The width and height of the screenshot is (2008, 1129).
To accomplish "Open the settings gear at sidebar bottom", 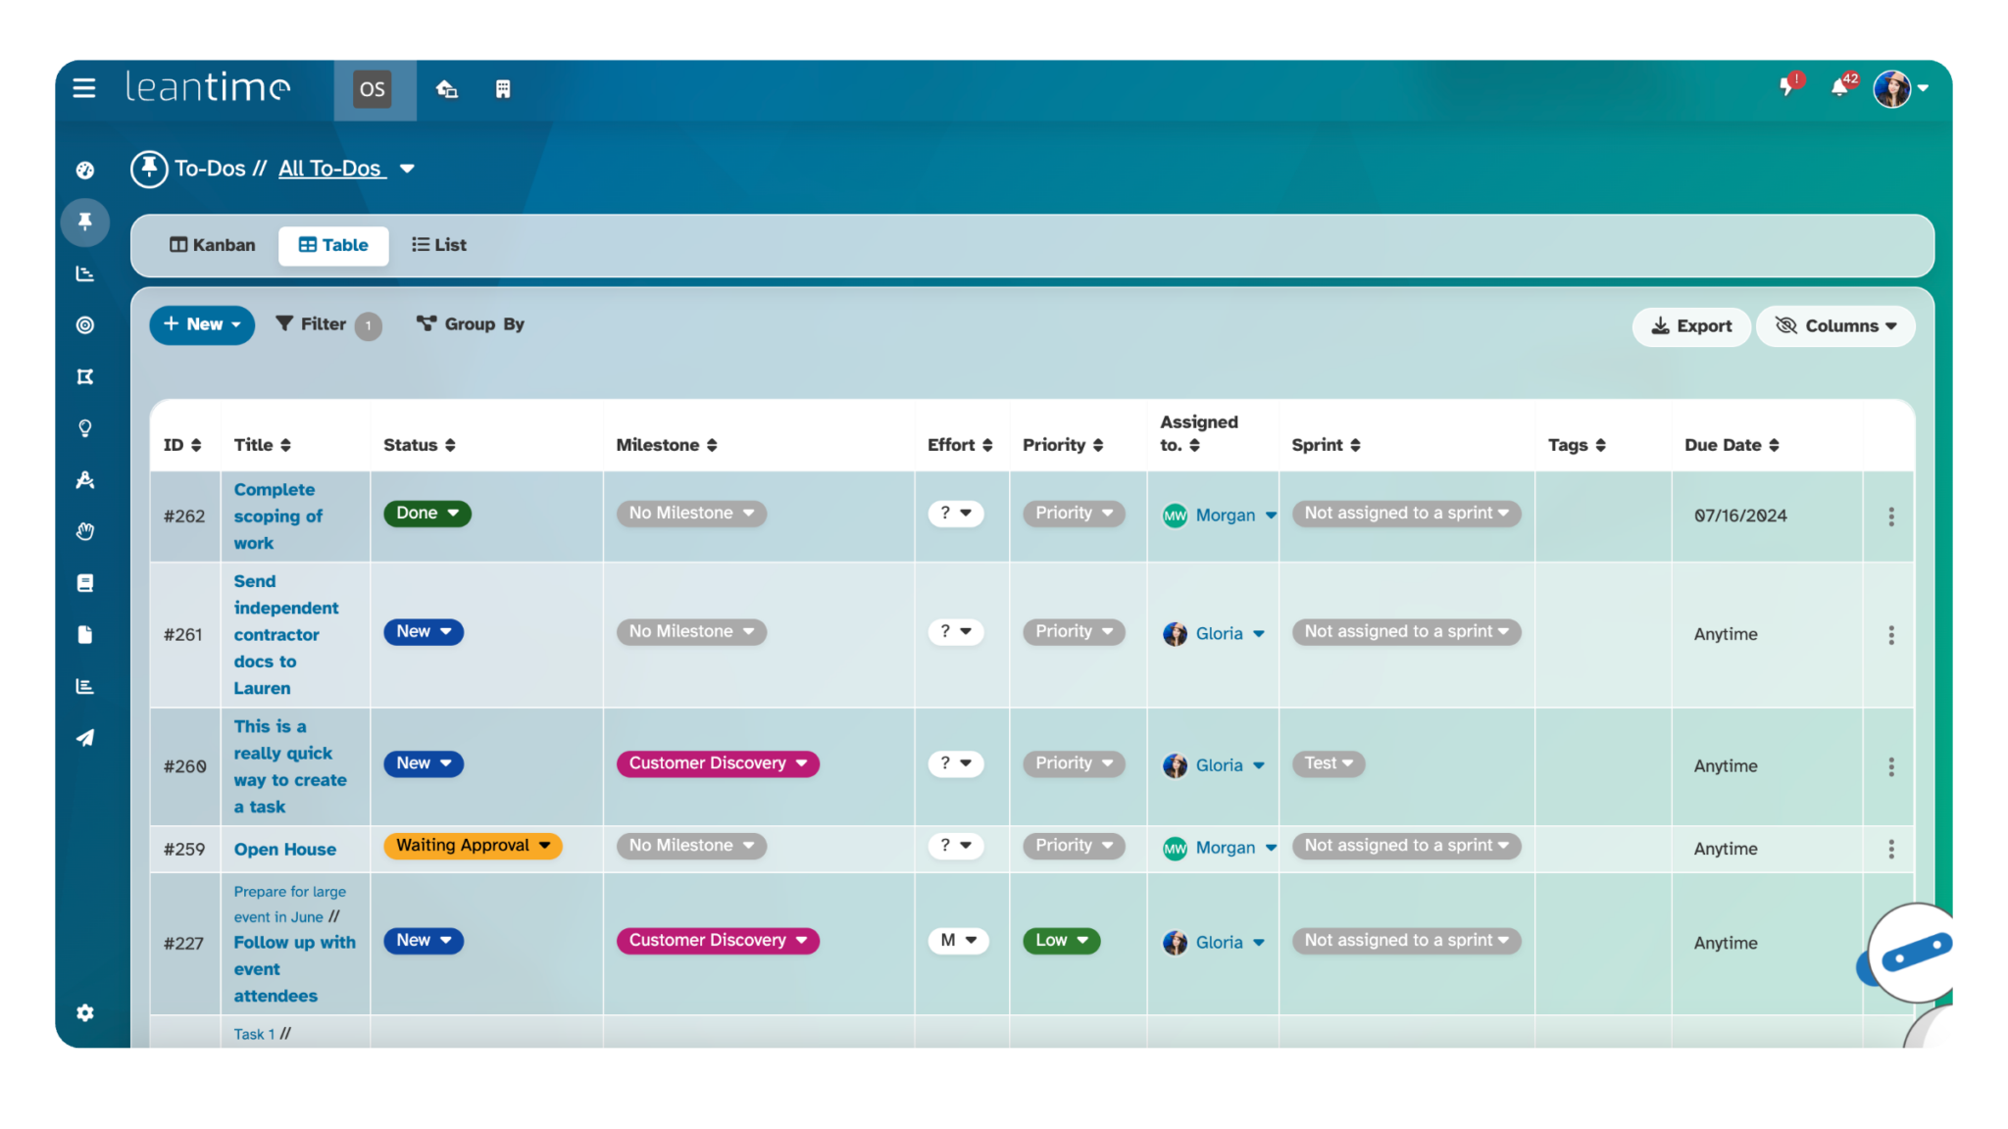I will pyautogui.click(x=84, y=1012).
